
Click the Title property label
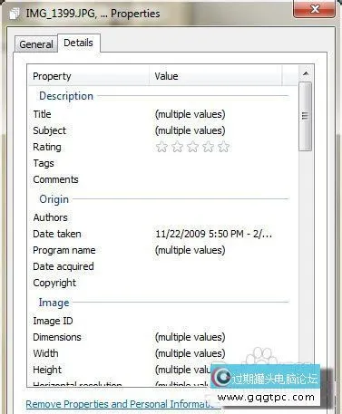click(x=42, y=114)
